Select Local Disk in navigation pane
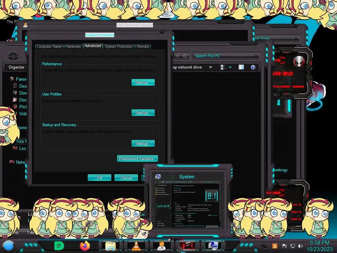The height and width of the screenshot is (253, 337). point(20,148)
